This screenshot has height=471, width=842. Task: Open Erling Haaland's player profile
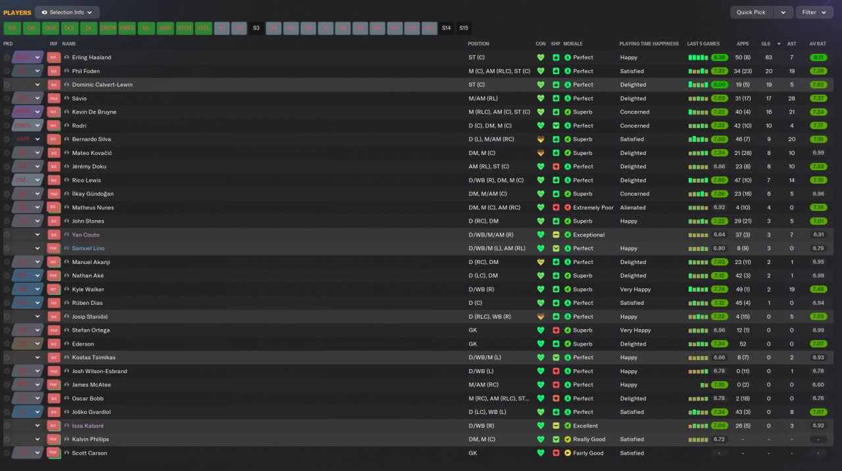(91, 58)
